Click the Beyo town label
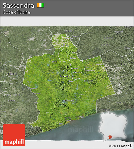Image resolution: width=134 pixels, height=149 pixels. coord(71,81)
